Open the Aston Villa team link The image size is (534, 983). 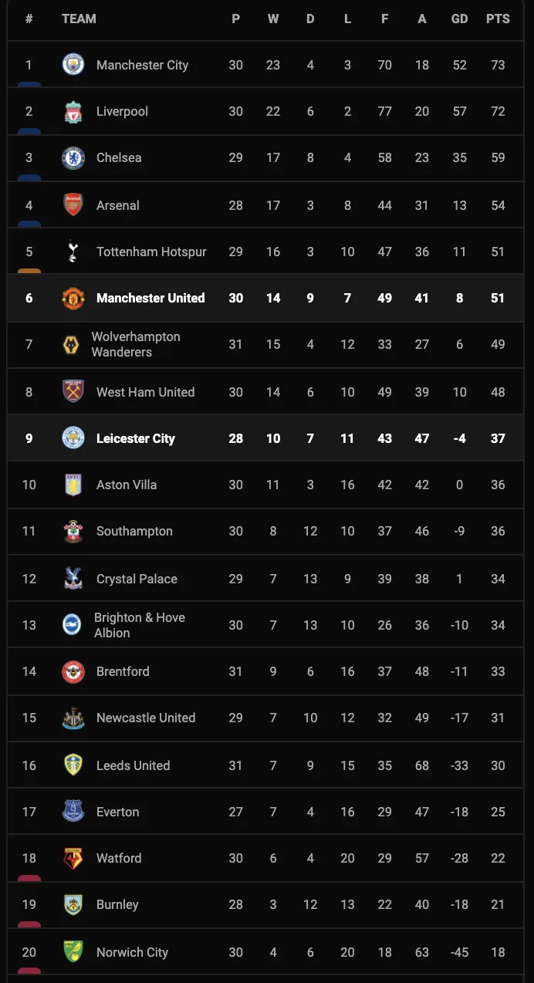click(x=127, y=485)
